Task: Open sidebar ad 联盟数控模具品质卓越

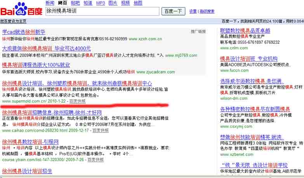Action: (x=245, y=31)
